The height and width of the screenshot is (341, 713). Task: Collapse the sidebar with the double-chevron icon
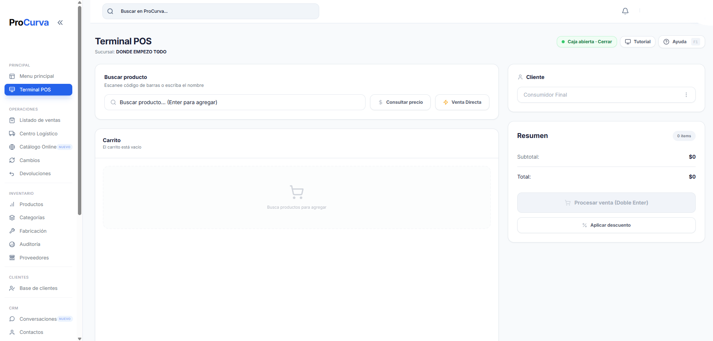click(60, 23)
